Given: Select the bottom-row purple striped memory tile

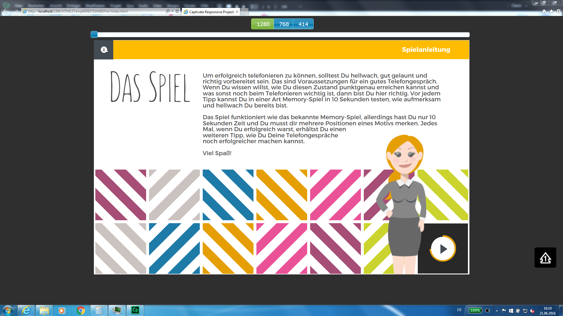Looking at the screenshot, I should tap(335, 248).
